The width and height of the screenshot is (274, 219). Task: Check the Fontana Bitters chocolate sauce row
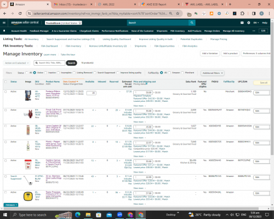(5, 91)
